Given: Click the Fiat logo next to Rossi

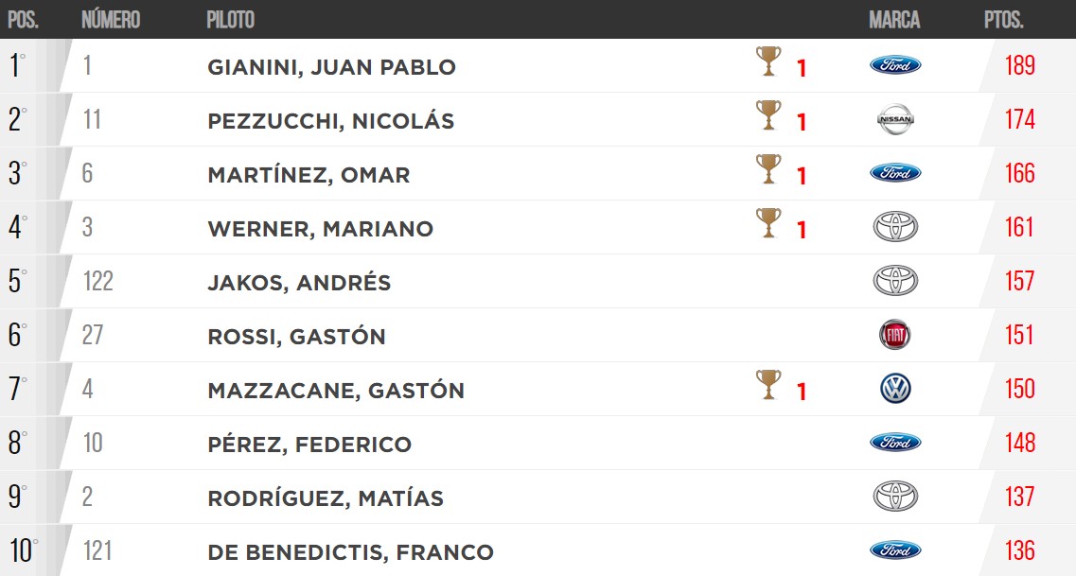Looking at the screenshot, I should point(895,335).
